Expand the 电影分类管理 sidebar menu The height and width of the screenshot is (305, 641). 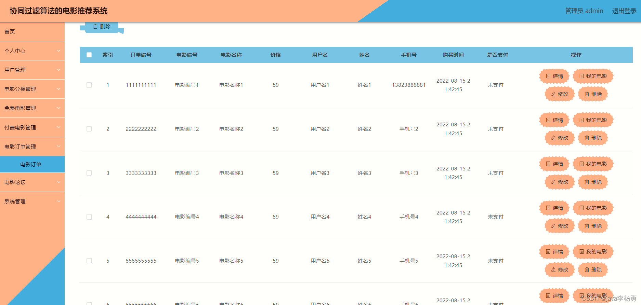tap(32, 89)
